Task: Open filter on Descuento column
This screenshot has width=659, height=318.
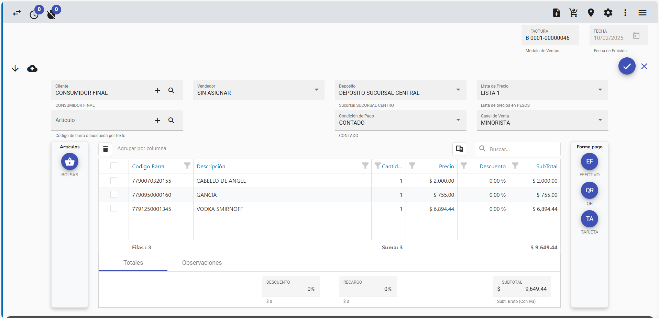Action: (x=464, y=166)
